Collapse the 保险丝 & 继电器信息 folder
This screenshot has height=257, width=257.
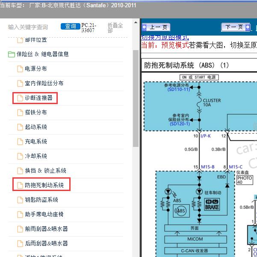pyautogui.click(x=42, y=54)
